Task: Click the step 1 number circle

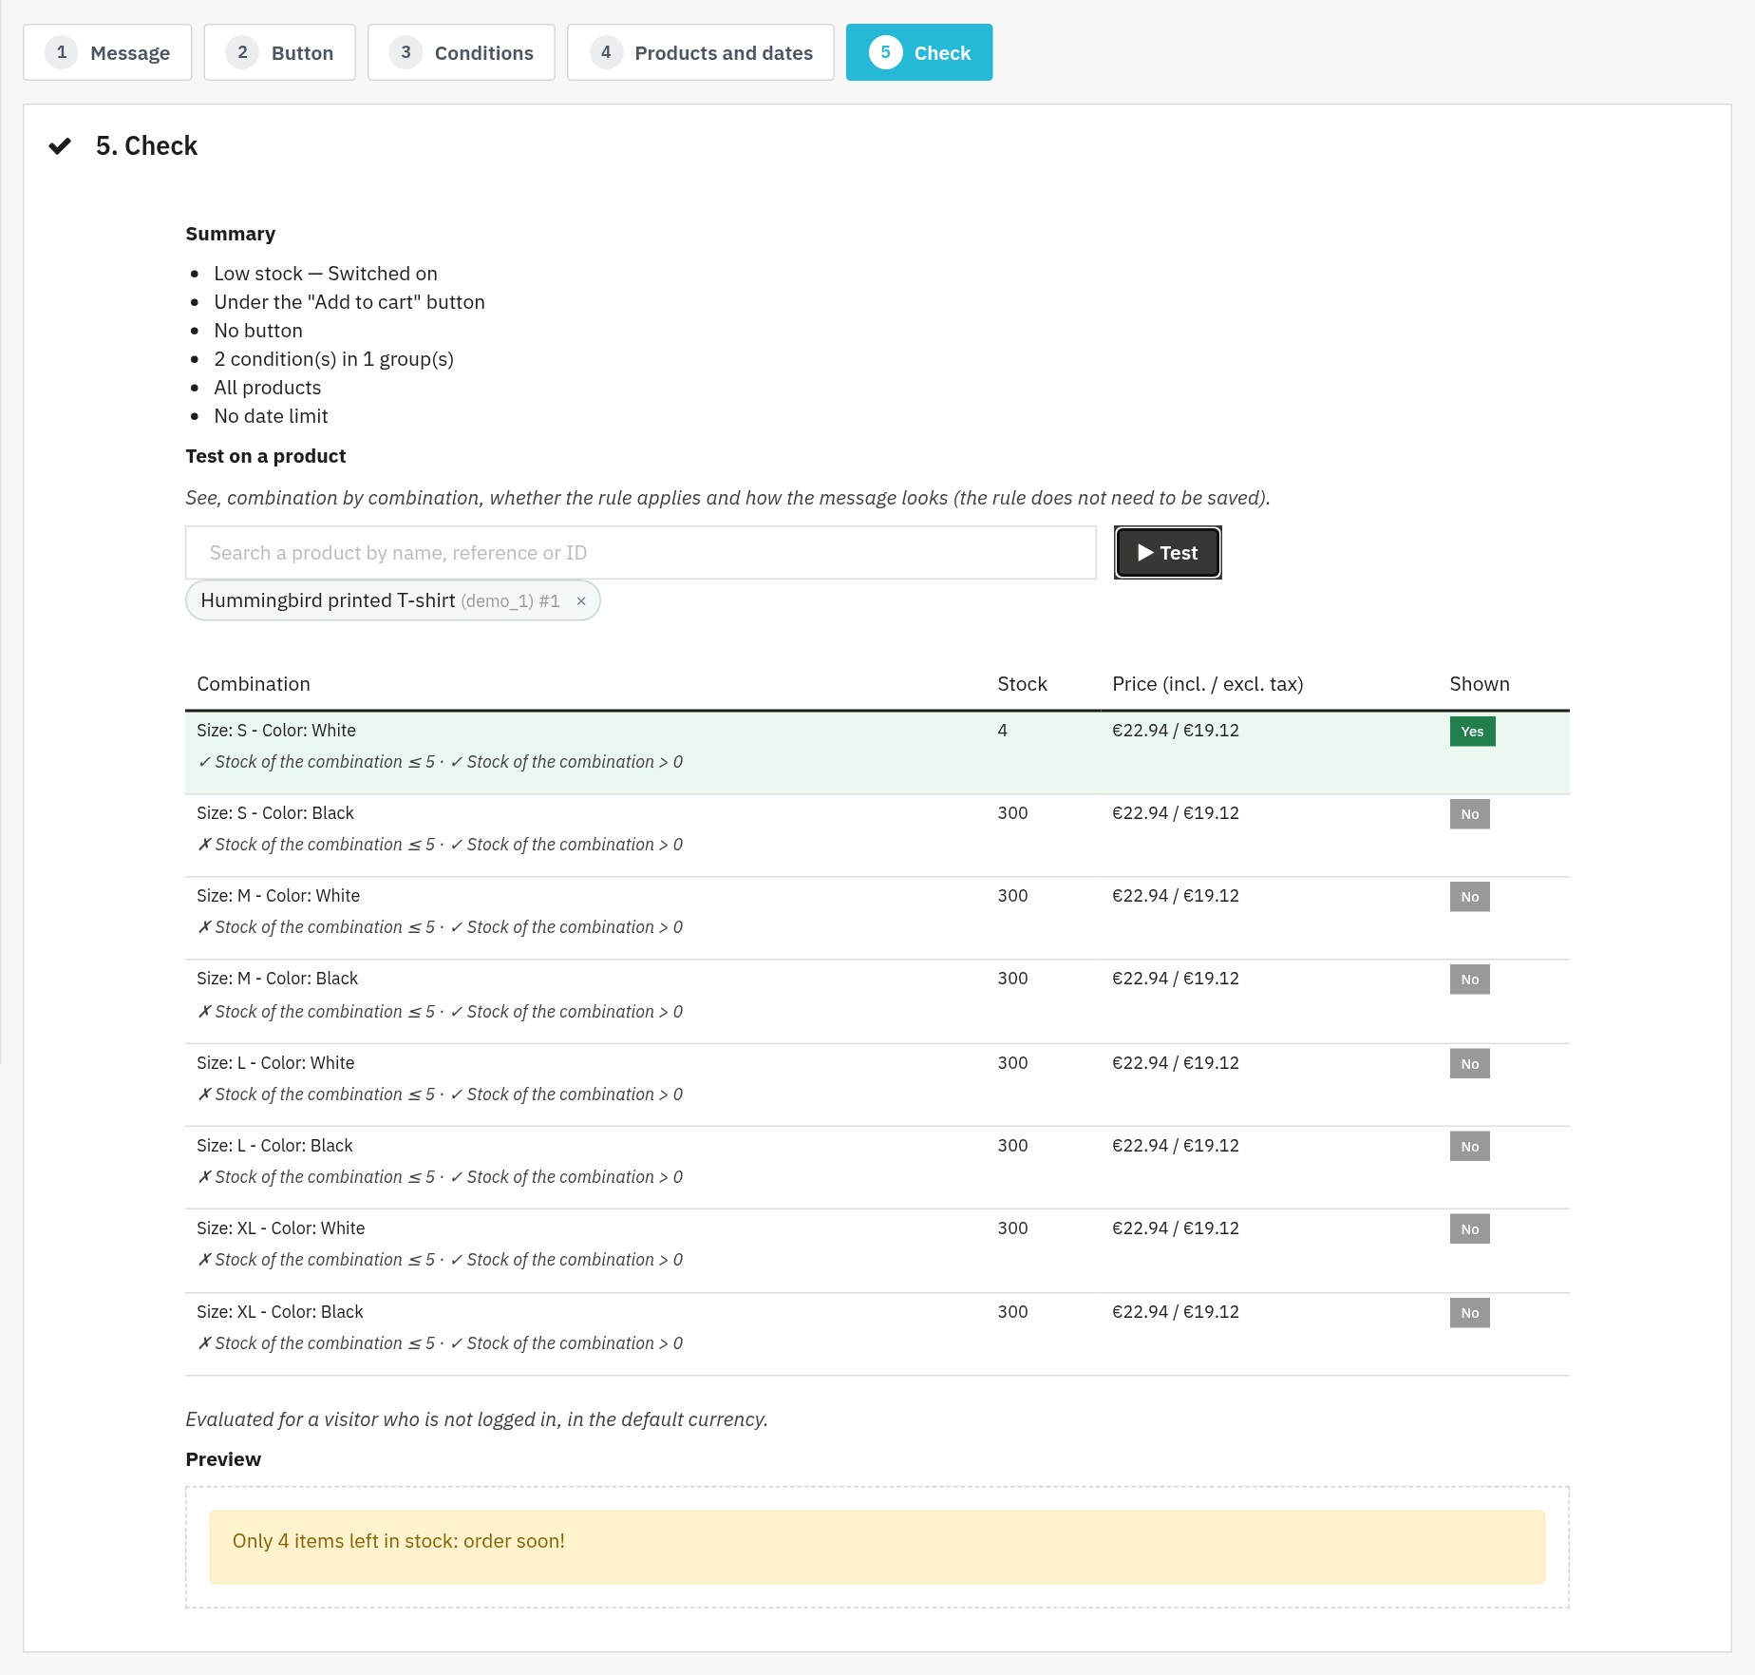Action: click(62, 52)
